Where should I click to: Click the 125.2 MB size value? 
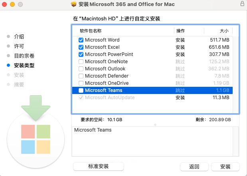pyautogui.click(x=219, y=62)
